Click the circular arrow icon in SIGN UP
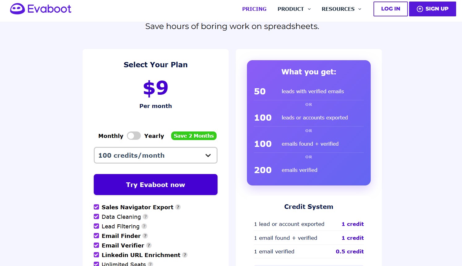462x266 pixels. pyautogui.click(x=420, y=9)
